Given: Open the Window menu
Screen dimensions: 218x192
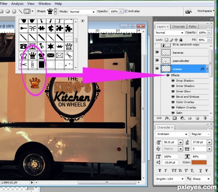Looking at the screenshot, I should 44,4.
